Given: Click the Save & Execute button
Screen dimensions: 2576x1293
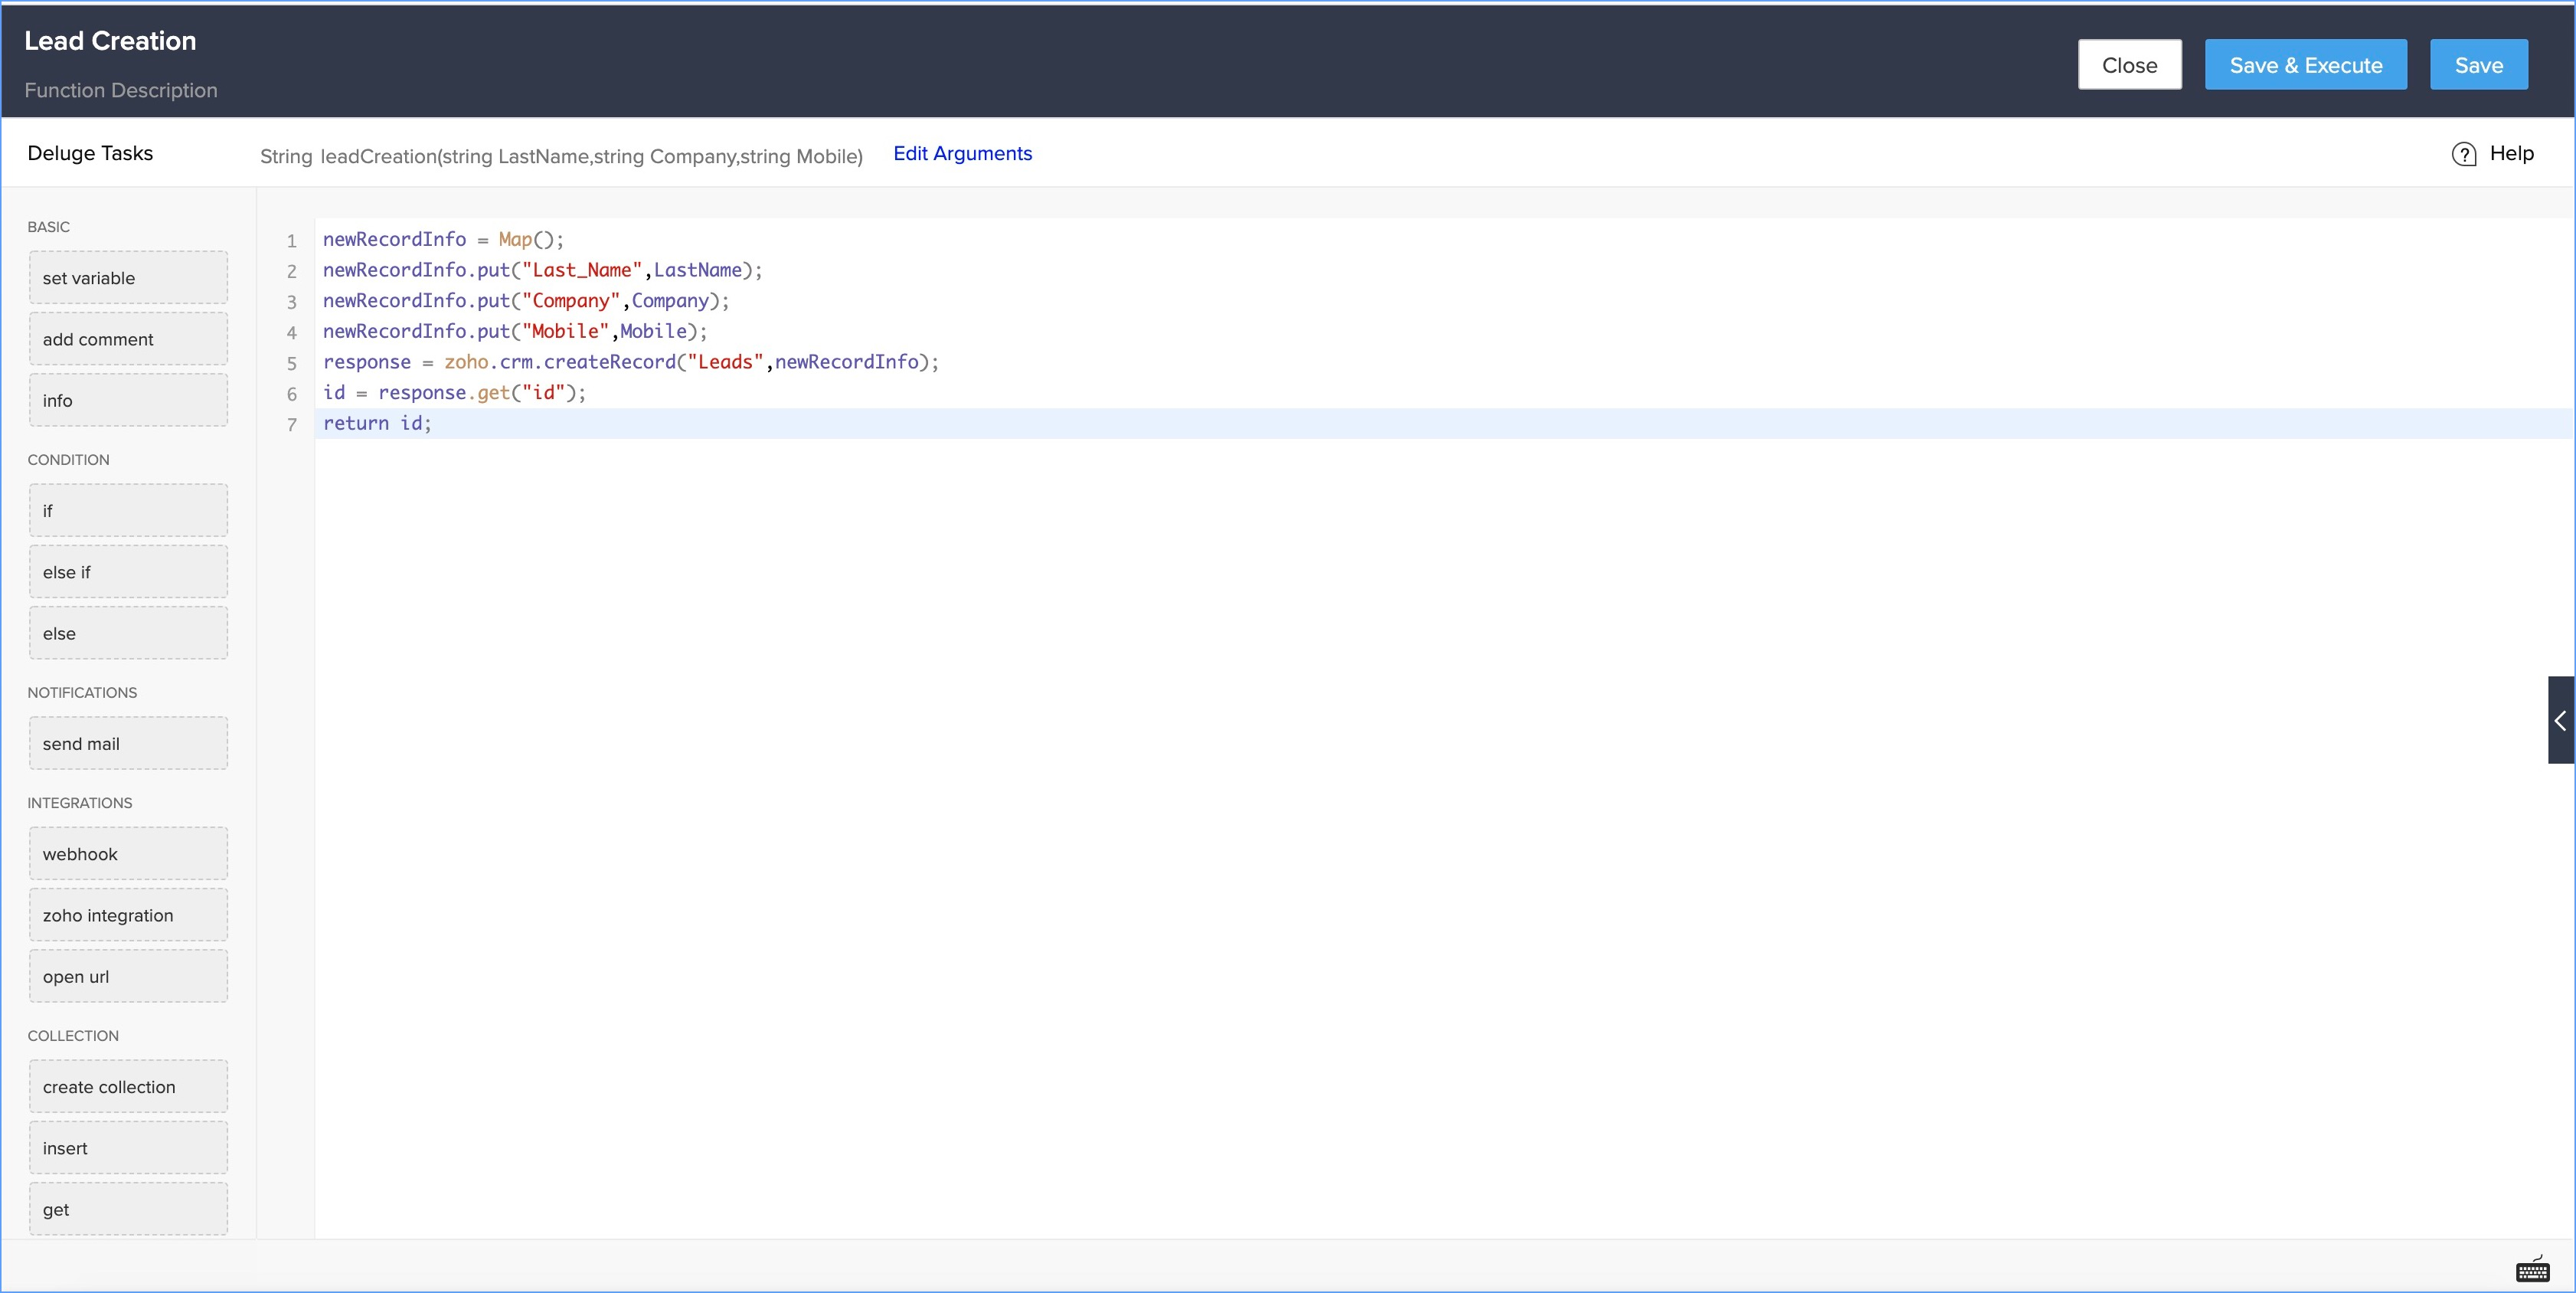Looking at the screenshot, I should (x=2305, y=65).
